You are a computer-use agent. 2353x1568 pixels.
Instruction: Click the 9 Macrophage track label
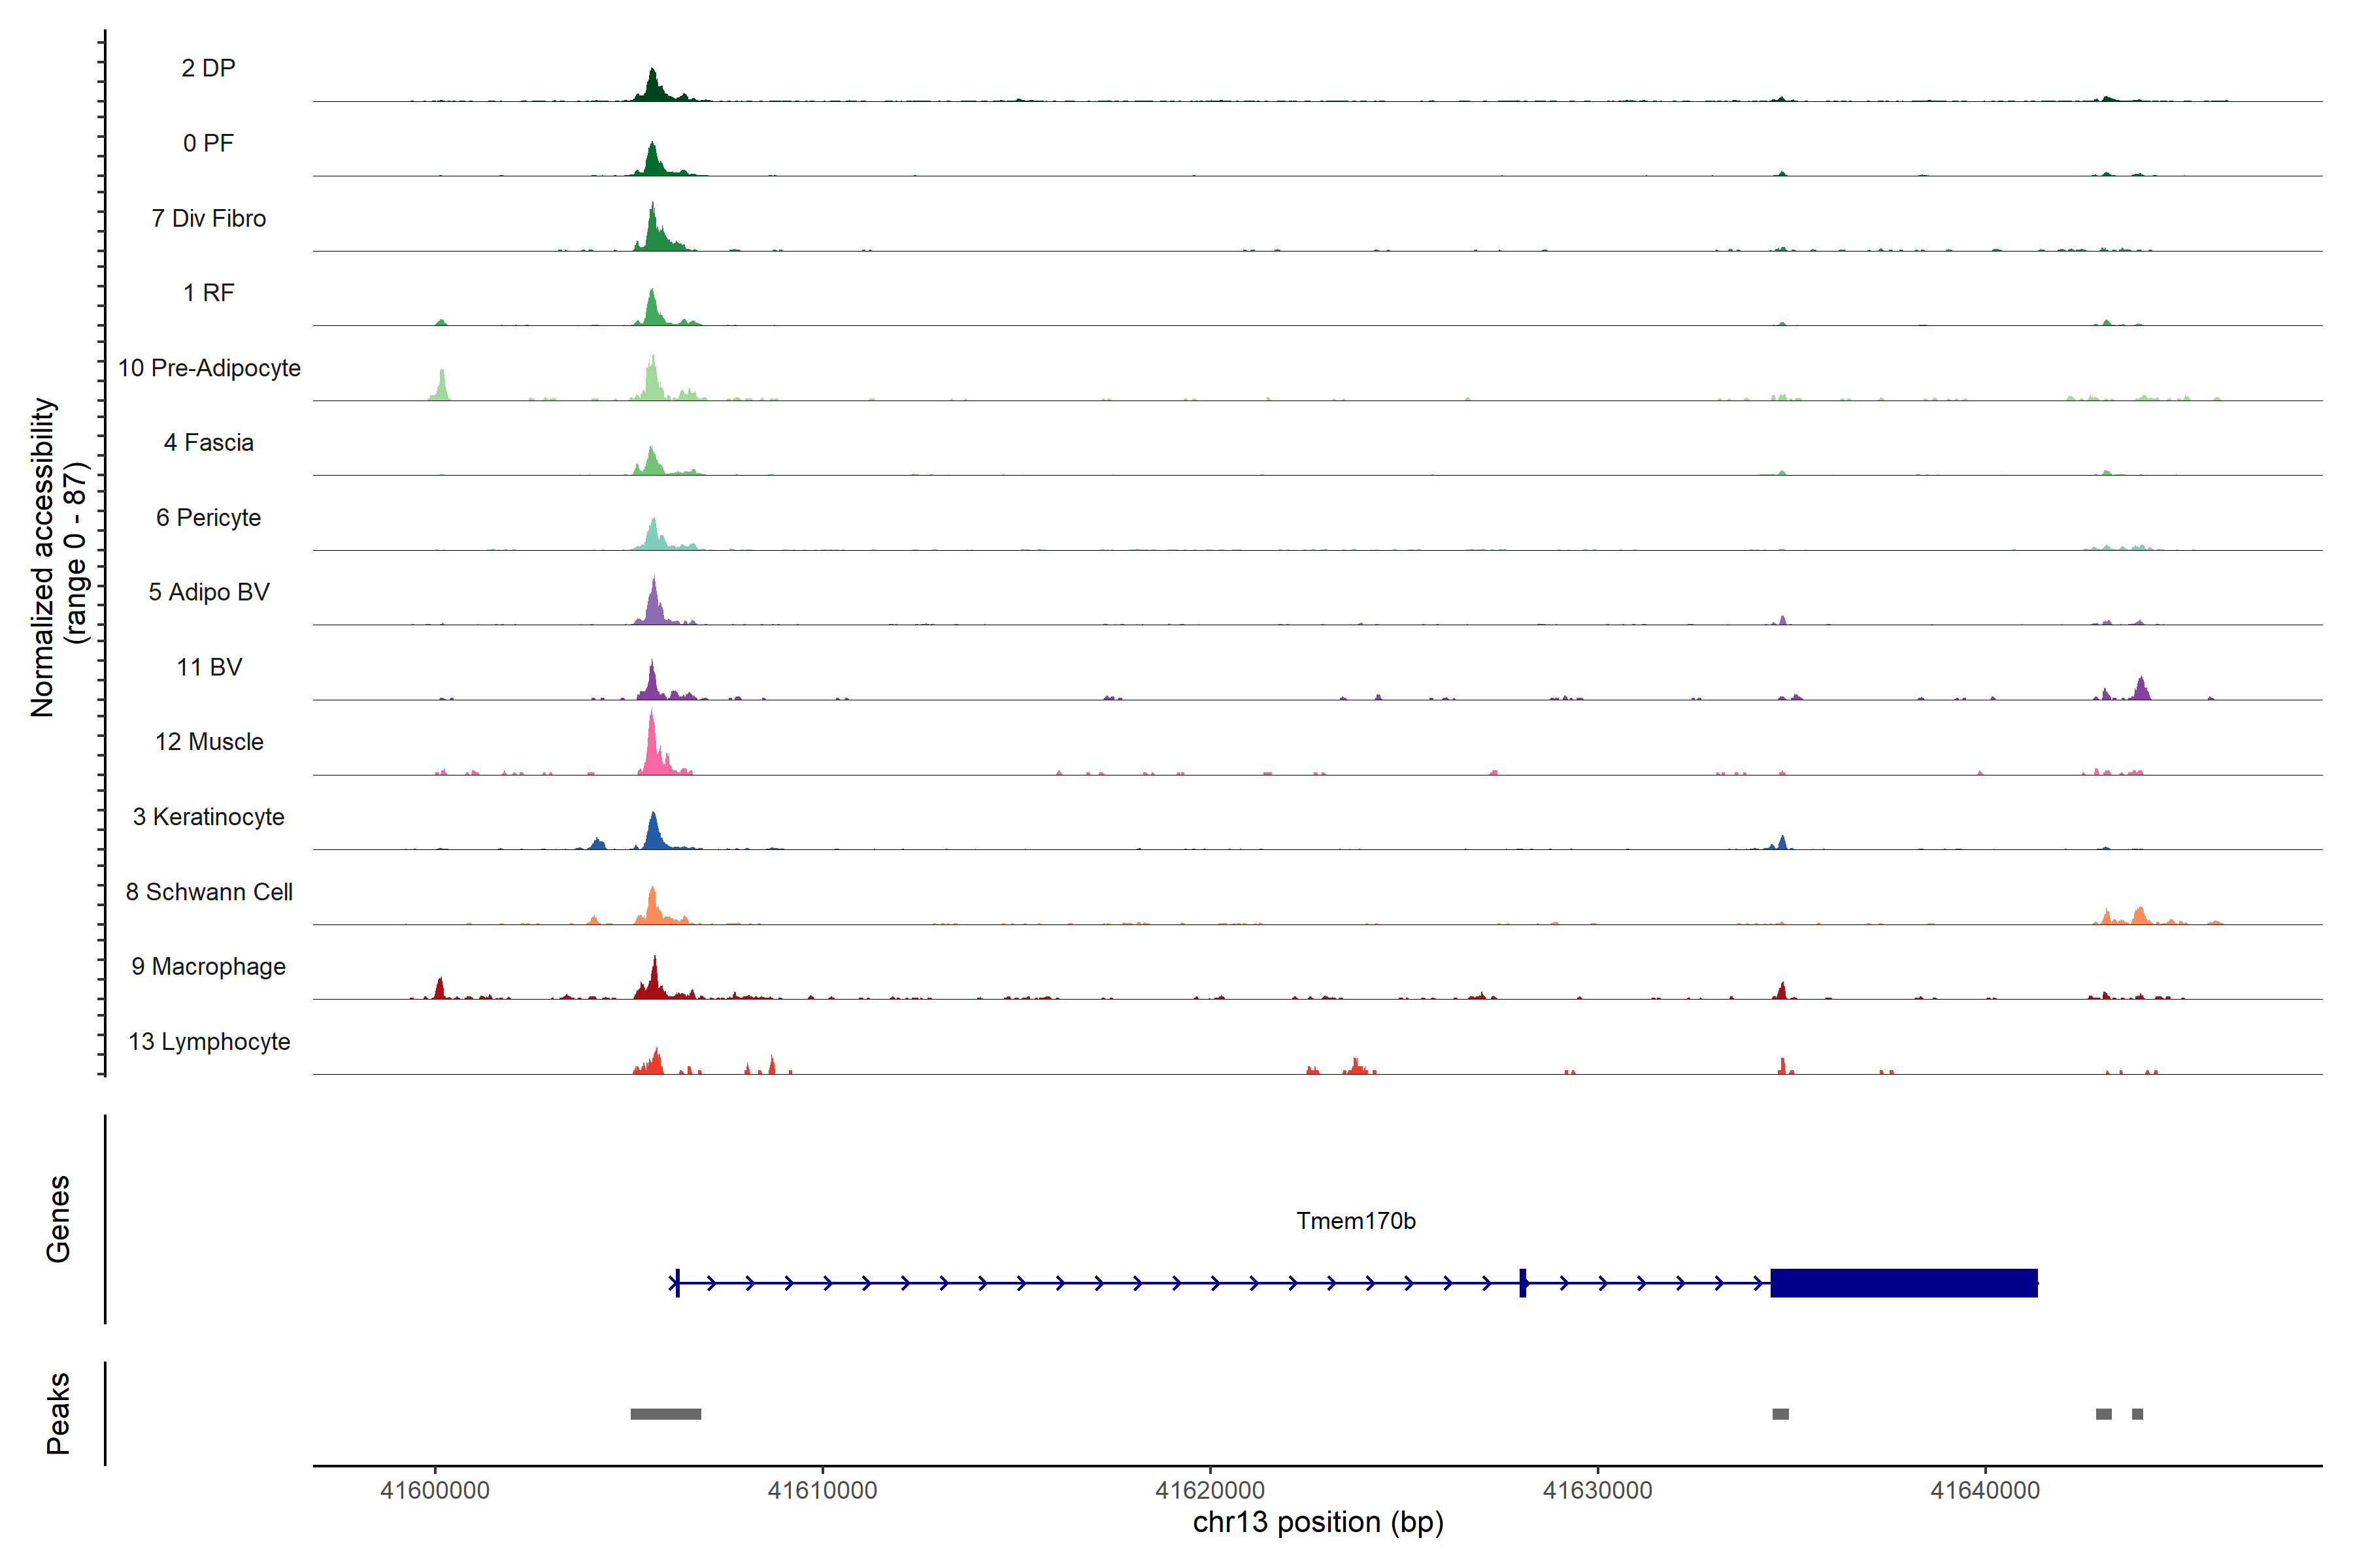click(x=209, y=967)
